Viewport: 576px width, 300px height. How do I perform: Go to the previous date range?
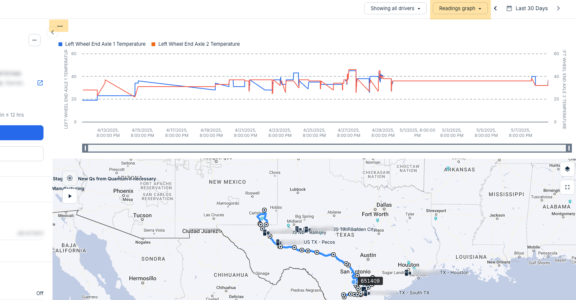495,8
